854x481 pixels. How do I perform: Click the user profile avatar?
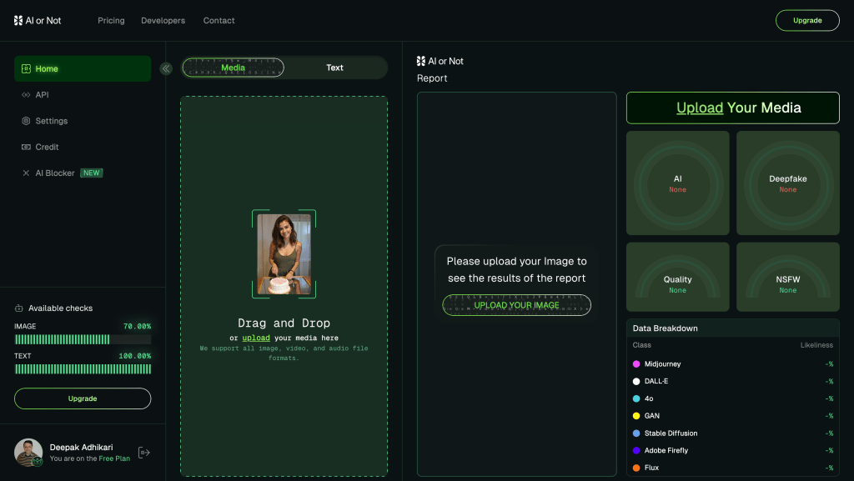(28, 453)
